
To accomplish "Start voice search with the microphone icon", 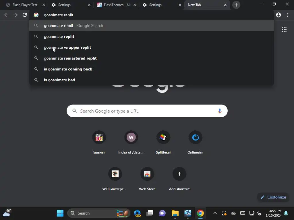I will pyautogui.click(x=220, y=111).
